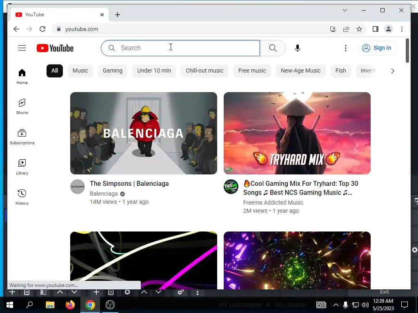Open Library in sidebar

(x=22, y=167)
